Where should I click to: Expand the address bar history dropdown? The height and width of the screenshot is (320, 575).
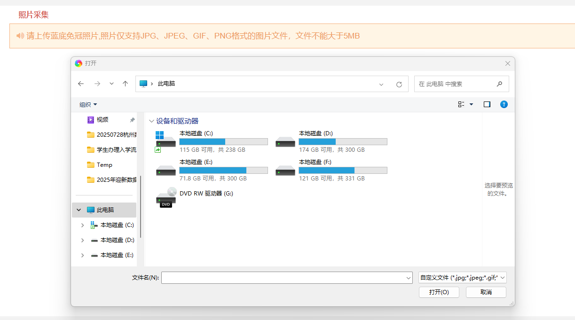point(381,84)
